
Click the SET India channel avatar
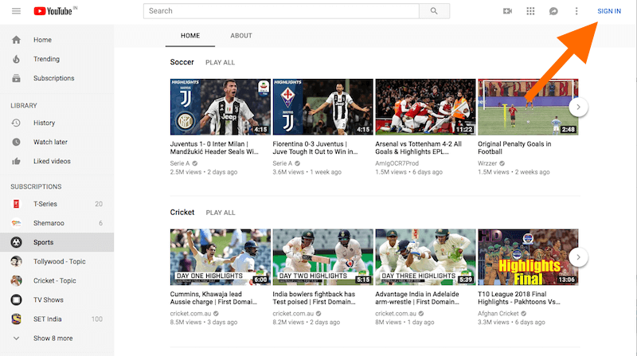[x=16, y=319]
